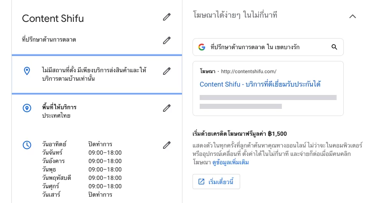This screenshot has width=380, height=203.
Task: Click the map pin location icon
Action: 27,71
